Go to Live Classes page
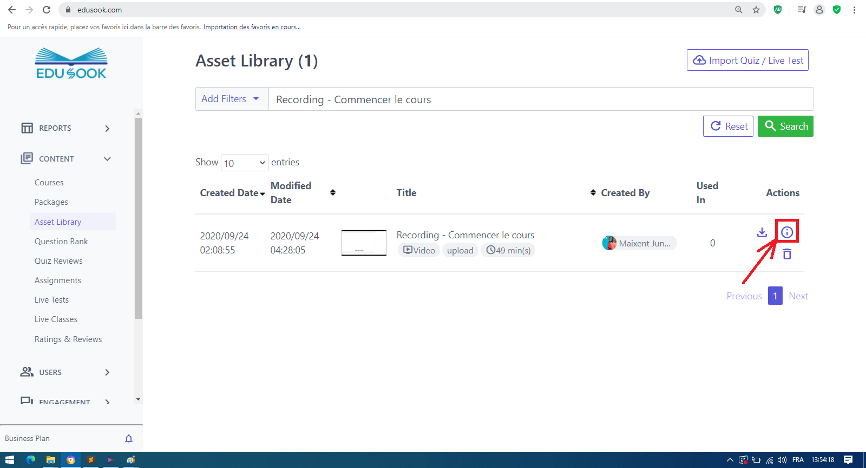The height and width of the screenshot is (468, 866). (56, 319)
